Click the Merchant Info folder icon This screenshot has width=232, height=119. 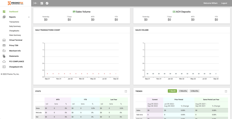coord(4,51)
